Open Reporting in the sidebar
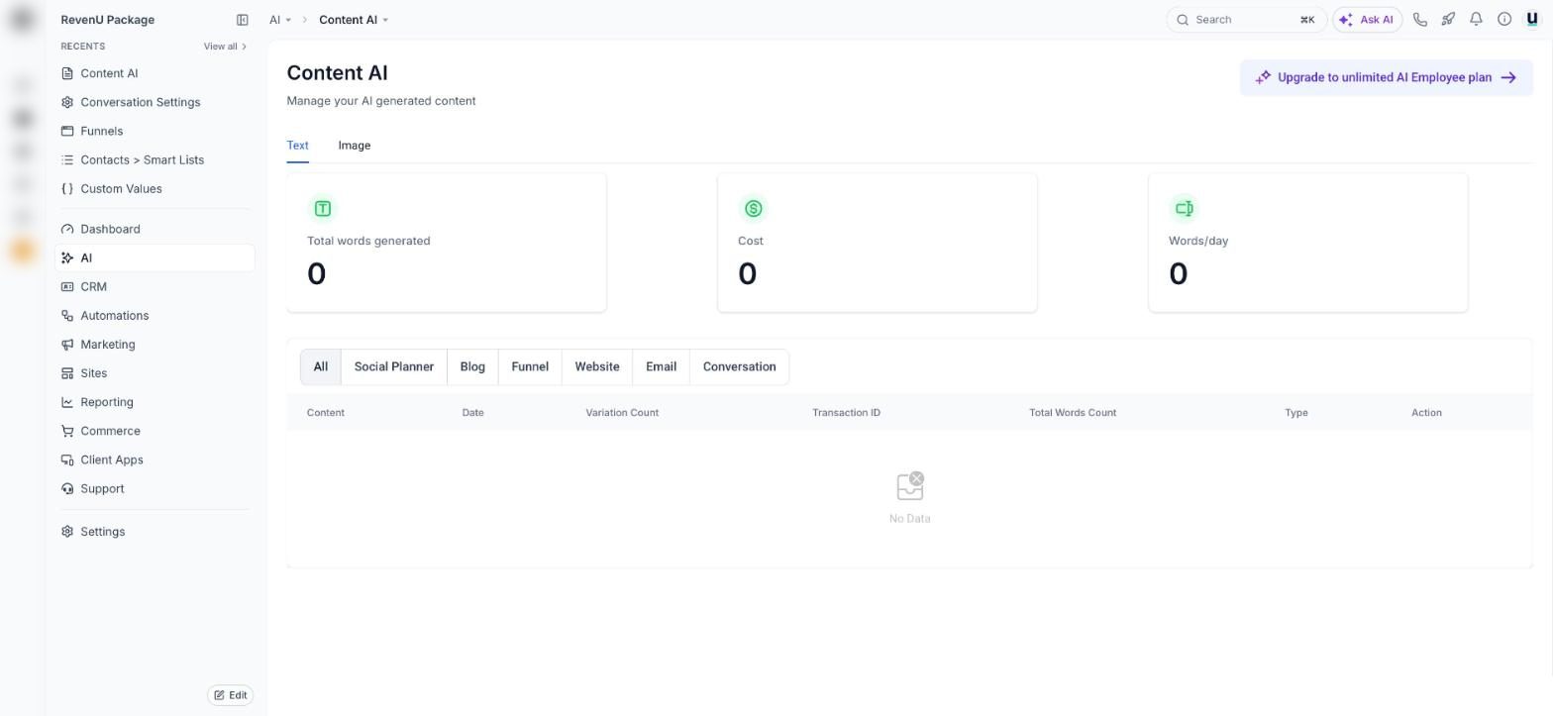The width and height of the screenshot is (1553, 716). coord(155,402)
